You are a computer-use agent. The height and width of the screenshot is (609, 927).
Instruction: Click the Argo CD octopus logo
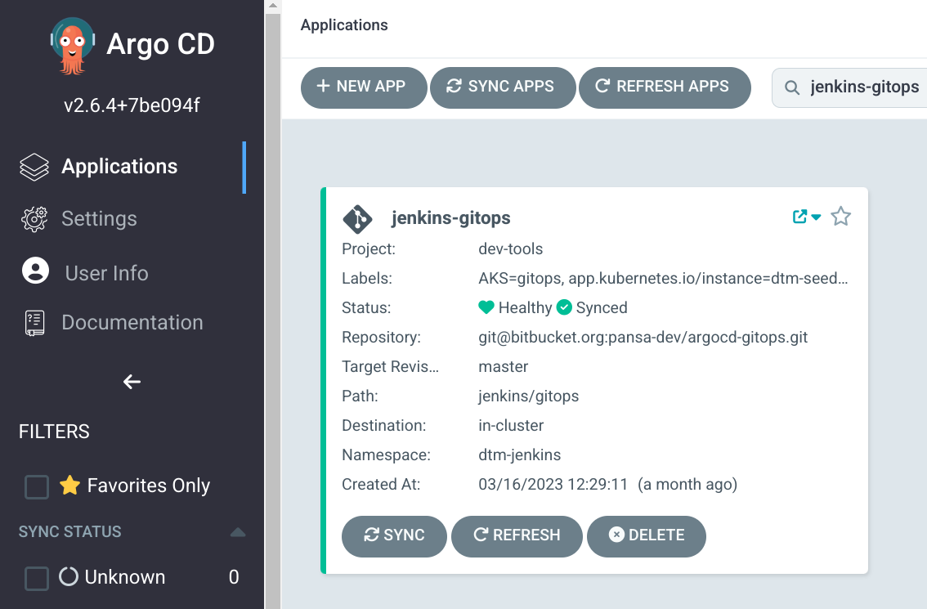[72, 46]
